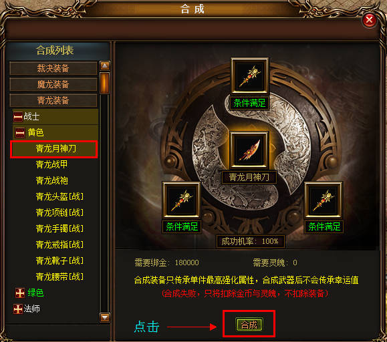Image resolution: width=387 pixels, height=342 pixels.
Task: Click the list scroll up arrow
Action: 105,65
